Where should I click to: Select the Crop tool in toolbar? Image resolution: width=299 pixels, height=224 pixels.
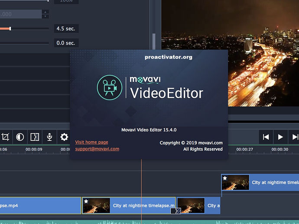pos(5,137)
